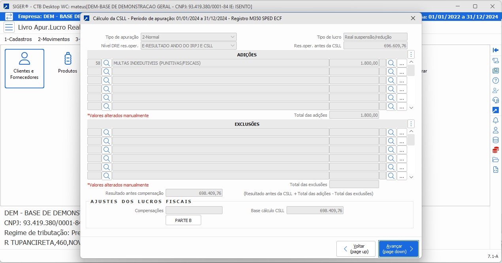Click red coins stack icon
The width and height of the screenshot is (502, 263).
pos(496,150)
